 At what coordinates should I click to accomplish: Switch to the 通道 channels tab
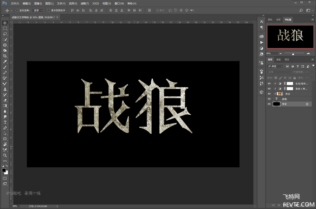(x=278, y=59)
